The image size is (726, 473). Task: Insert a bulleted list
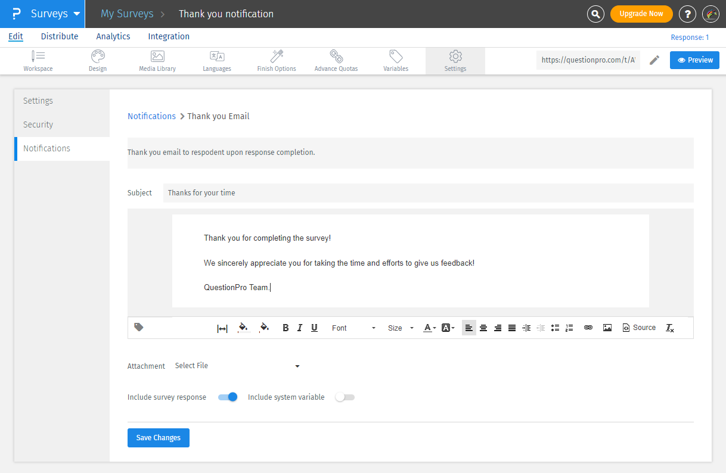point(555,328)
